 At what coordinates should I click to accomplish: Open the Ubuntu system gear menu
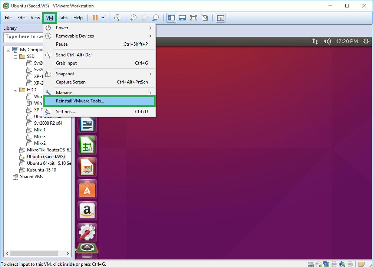pyautogui.click(x=366, y=42)
